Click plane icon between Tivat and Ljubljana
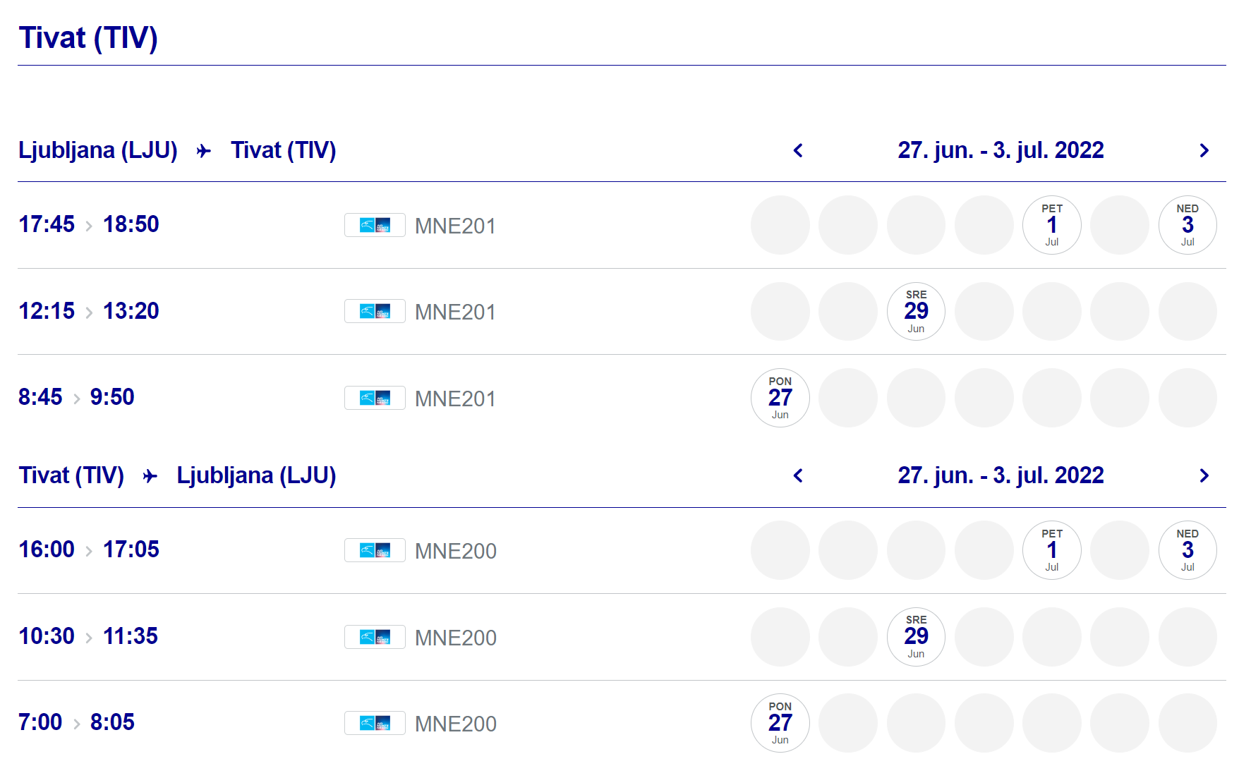Image resolution: width=1239 pixels, height=778 pixels. coord(150,476)
